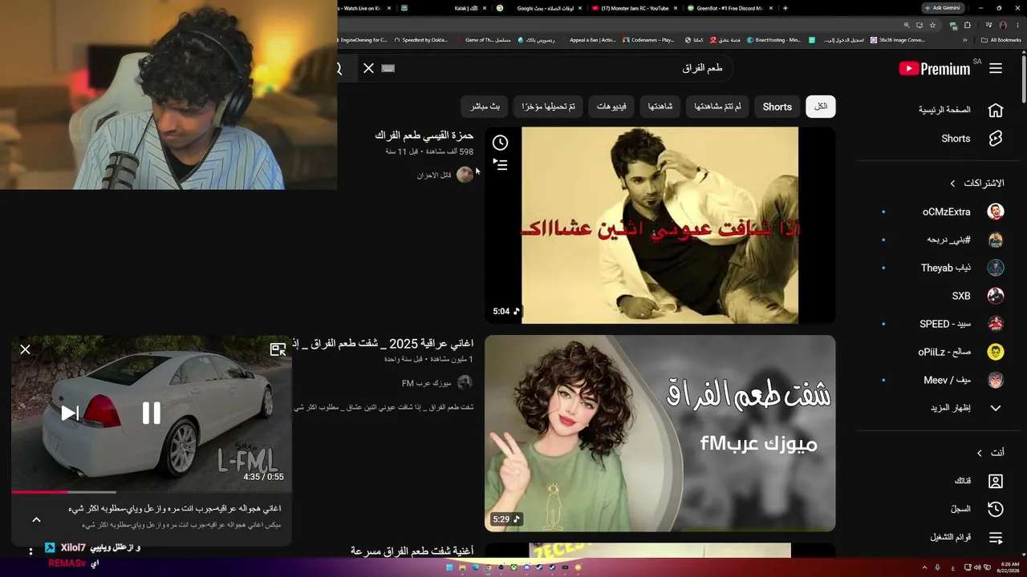Expand miniplayer back to watch page
The image size is (1027, 577).
(x=278, y=349)
